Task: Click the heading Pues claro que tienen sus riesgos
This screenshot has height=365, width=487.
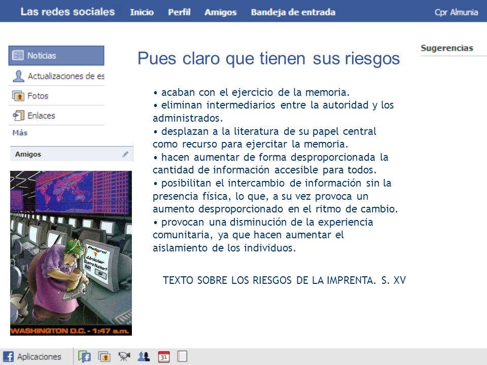Action: click(x=269, y=58)
